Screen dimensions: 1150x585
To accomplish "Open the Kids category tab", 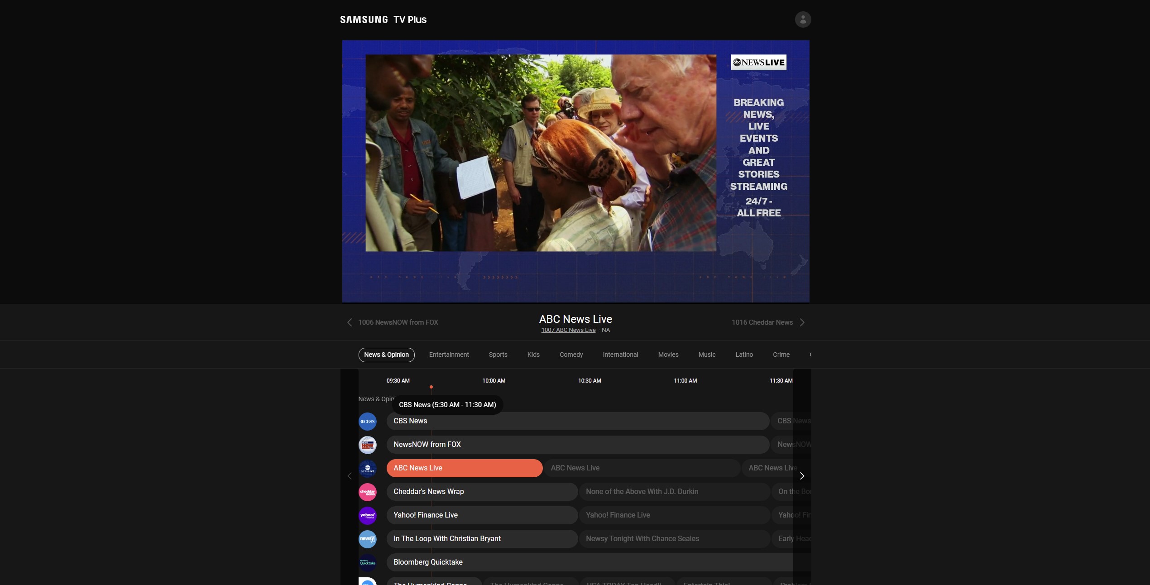I will coord(533,355).
